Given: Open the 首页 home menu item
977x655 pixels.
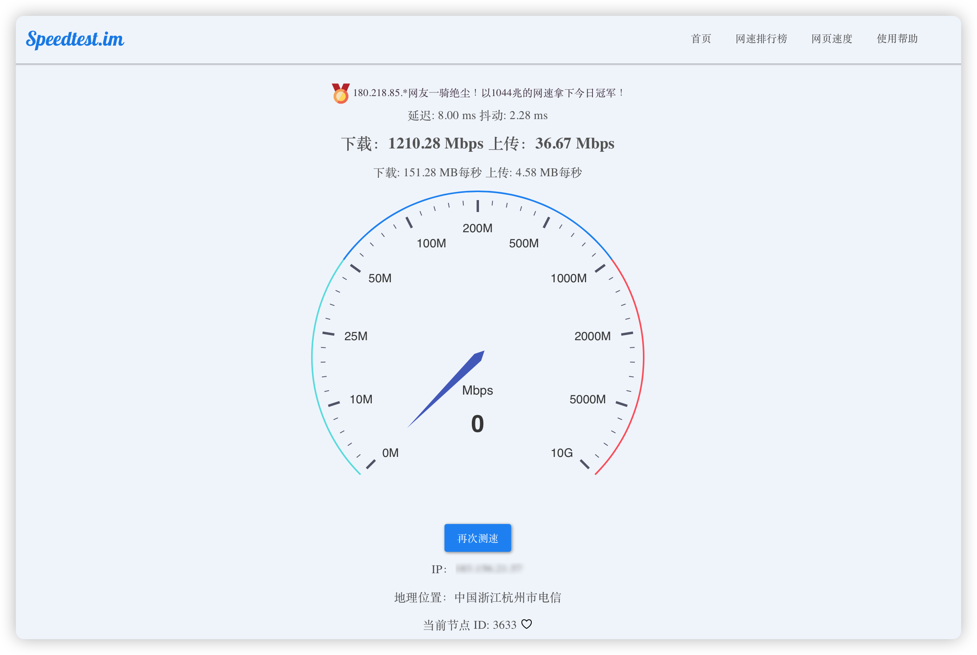Looking at the screenshot, I should [x=700, y=39].
